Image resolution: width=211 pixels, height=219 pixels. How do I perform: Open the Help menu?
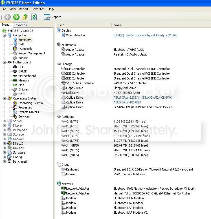point(50,9)
